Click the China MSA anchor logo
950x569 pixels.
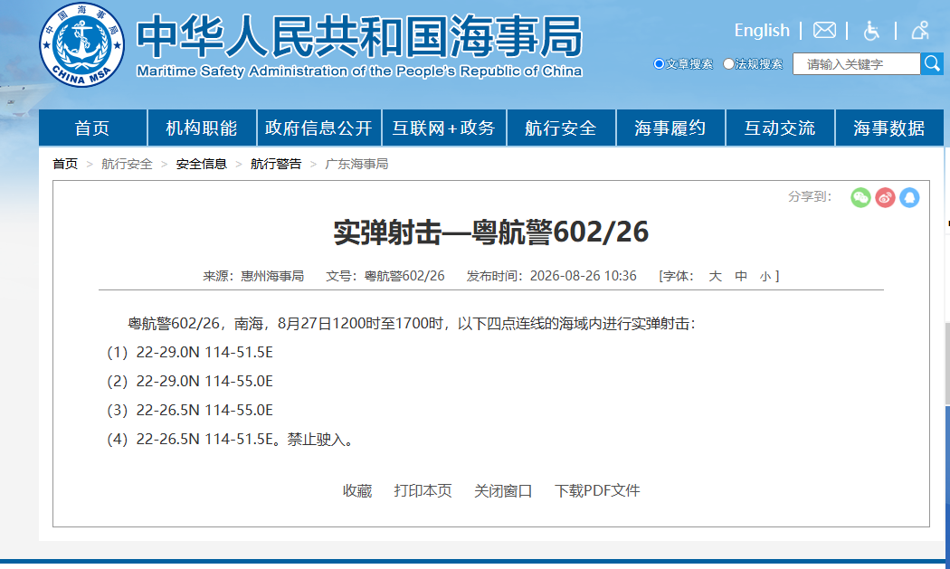tap(81, 45)
